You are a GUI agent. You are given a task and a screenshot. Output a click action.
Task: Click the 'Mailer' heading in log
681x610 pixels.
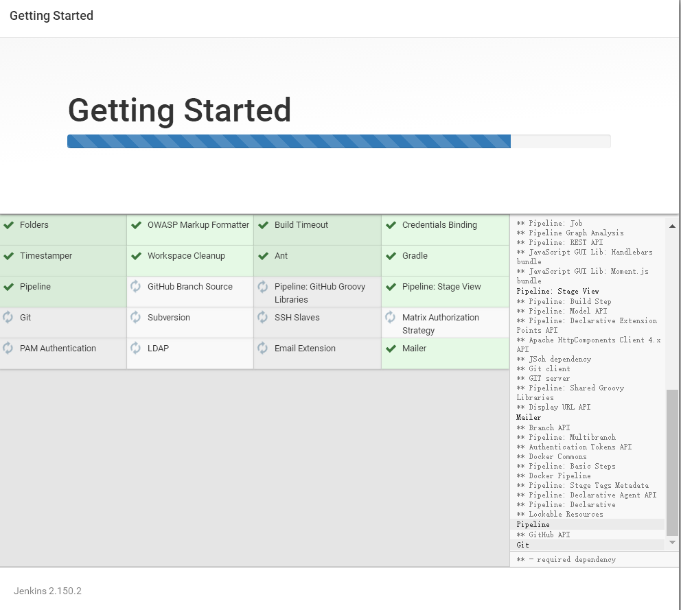pos(529,417)
